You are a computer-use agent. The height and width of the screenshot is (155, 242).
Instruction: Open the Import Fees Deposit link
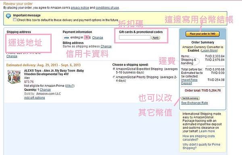[x=189, y=82]
